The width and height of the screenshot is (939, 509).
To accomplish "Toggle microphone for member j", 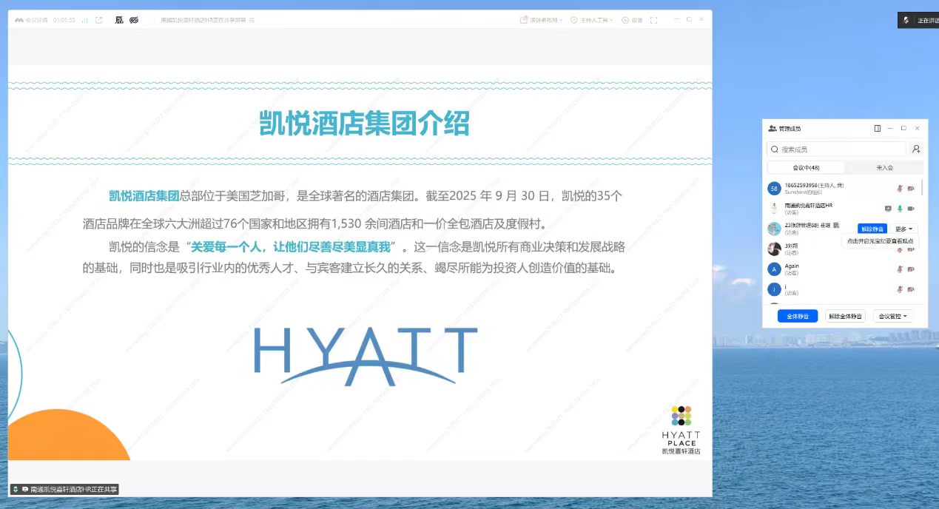I will tap(900, 289).
